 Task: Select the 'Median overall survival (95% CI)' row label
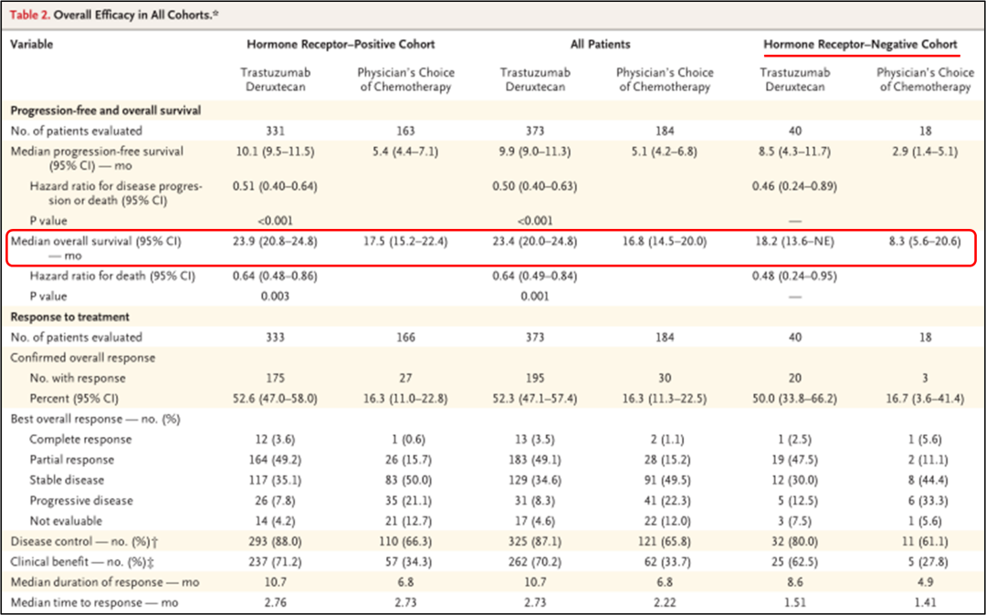tap(96, 248)
